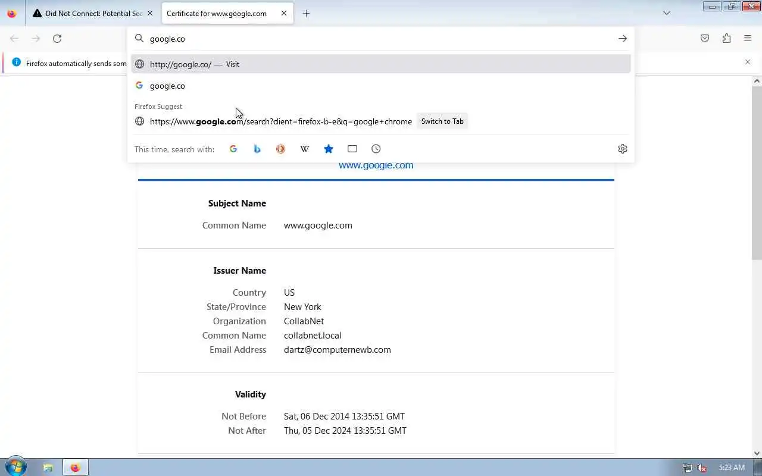The width and height of the screenshot is (762, 476).
Task: Click the Subject Name heading
Action: (x=237, y=203)
